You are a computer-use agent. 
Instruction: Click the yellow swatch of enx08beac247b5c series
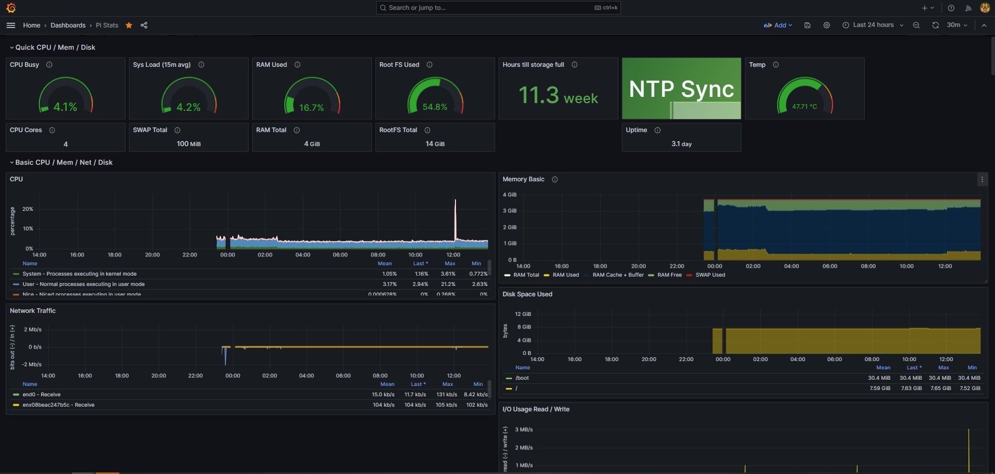click(16, 405)
